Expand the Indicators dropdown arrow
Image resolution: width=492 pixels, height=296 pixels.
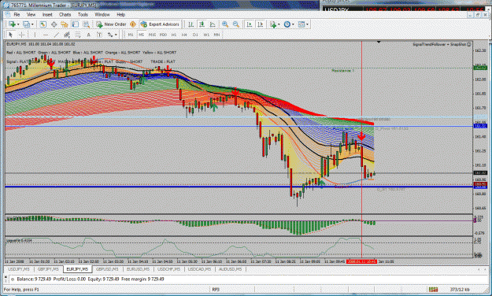[x=279, y=24]
